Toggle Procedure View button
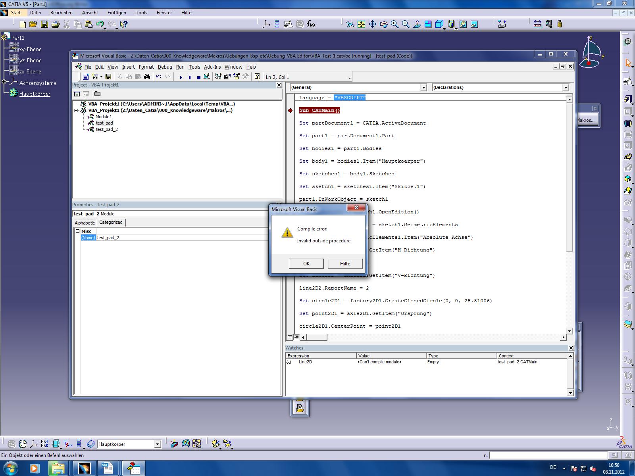 coord(289,337)
